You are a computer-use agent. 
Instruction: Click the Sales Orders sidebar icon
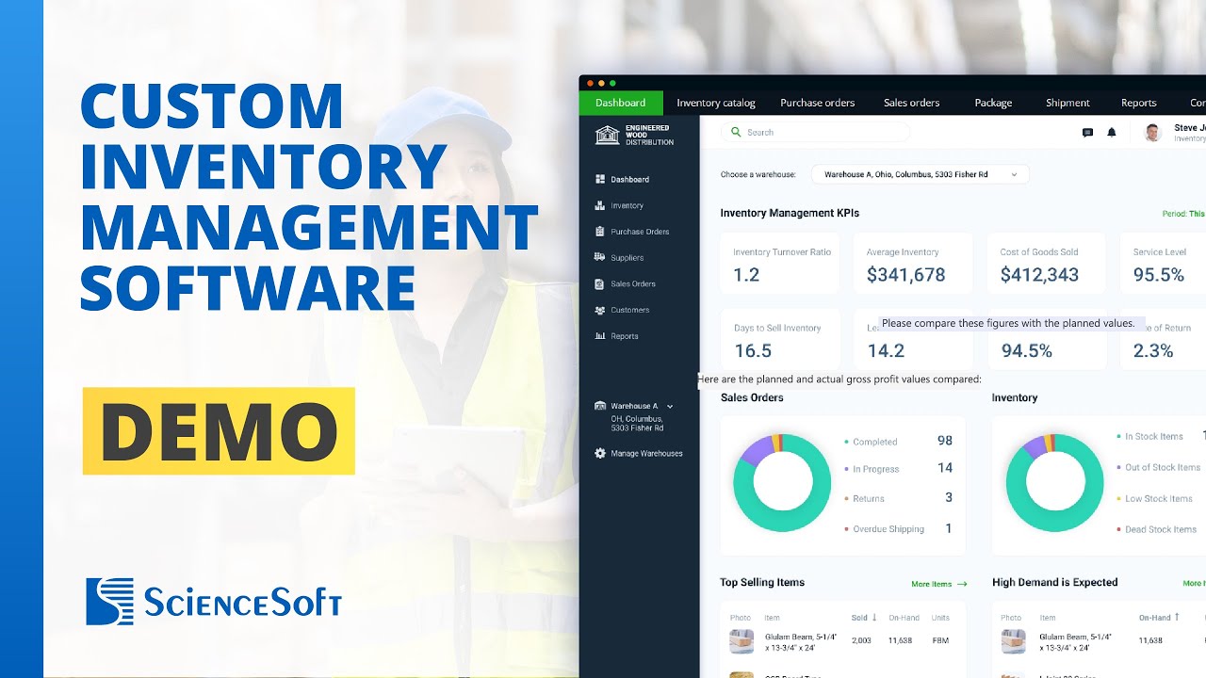(x=600, y=283)
